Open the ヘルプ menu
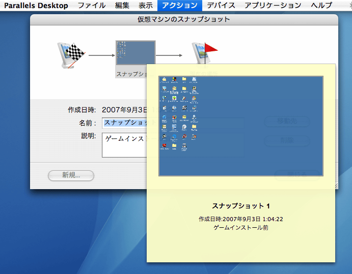The width and height of the screenshot is (352, 274). [x=321, y=6]
